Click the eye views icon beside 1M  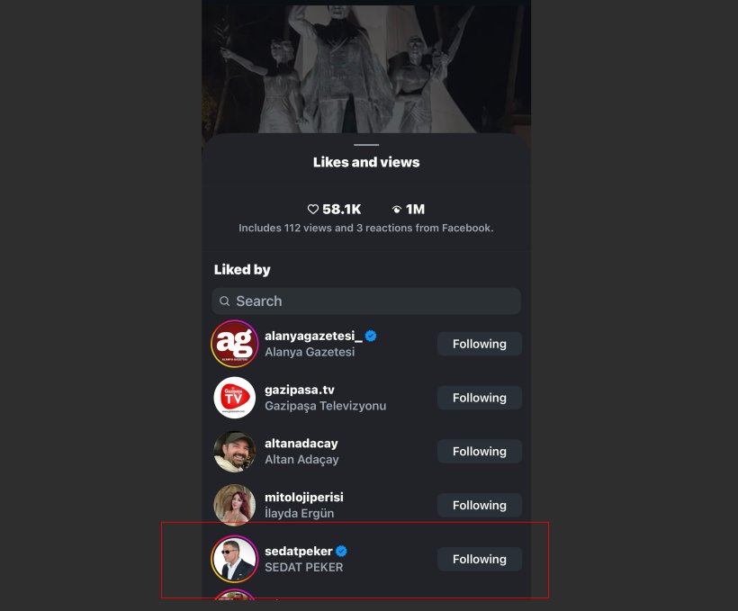pyautogui.click(x=397, y=209)
